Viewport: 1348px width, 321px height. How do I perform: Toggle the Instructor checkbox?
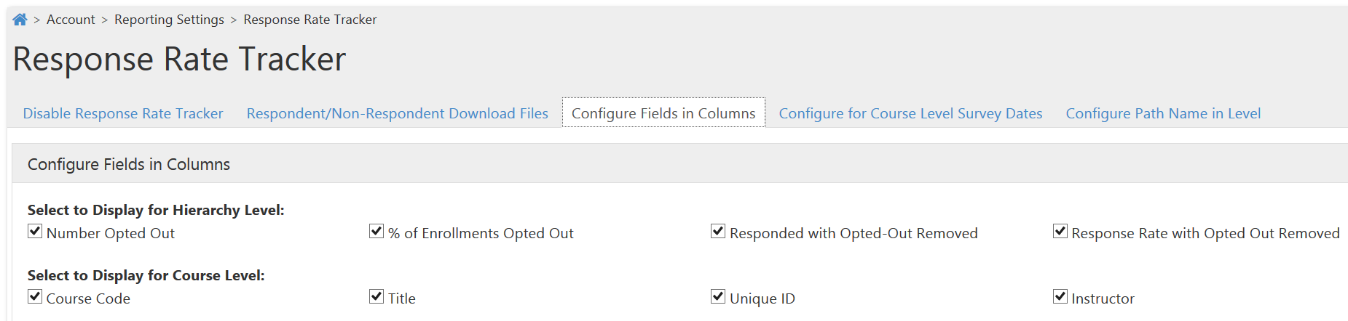pos(1060,296)
